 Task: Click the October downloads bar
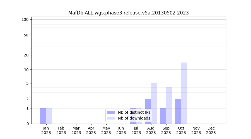click(184, 93)
